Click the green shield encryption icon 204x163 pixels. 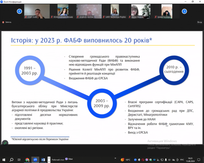click(5, 143)
